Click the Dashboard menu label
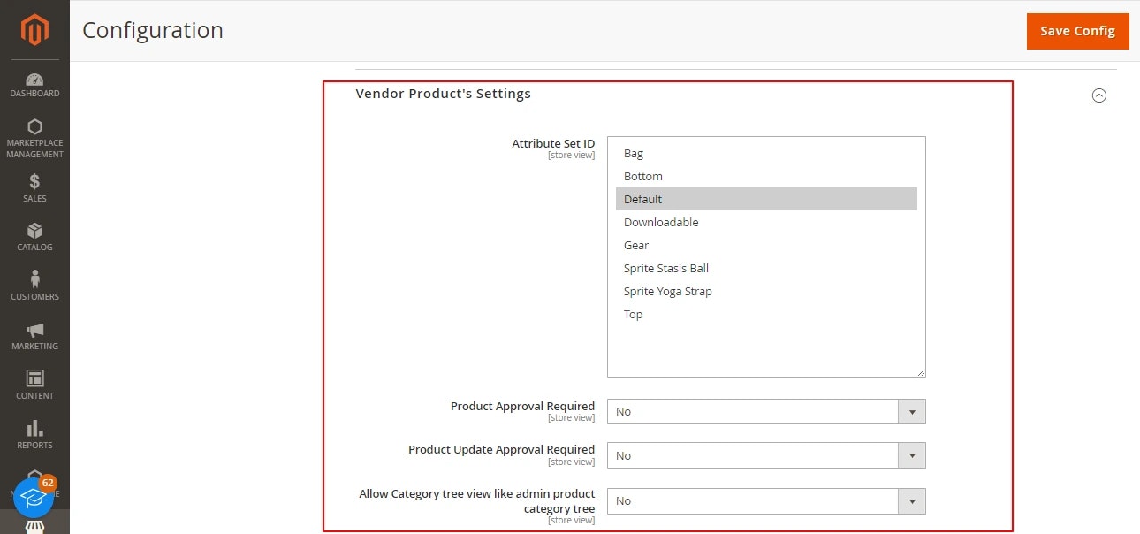Screen dimensions: 1140x534 click(34, 94)
